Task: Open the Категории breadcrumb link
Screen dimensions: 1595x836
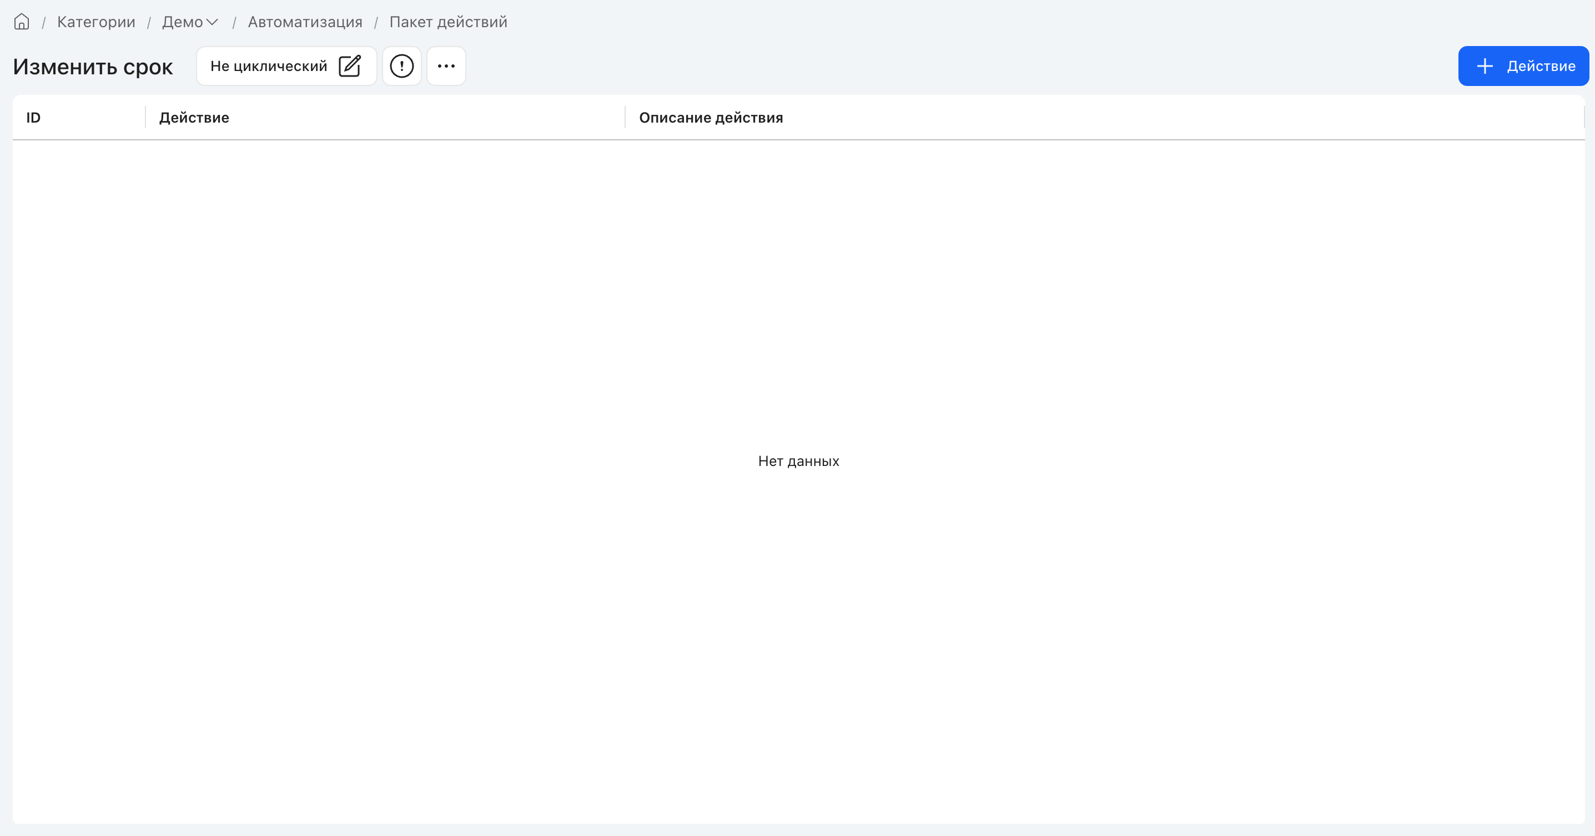Action: [96, 22]
